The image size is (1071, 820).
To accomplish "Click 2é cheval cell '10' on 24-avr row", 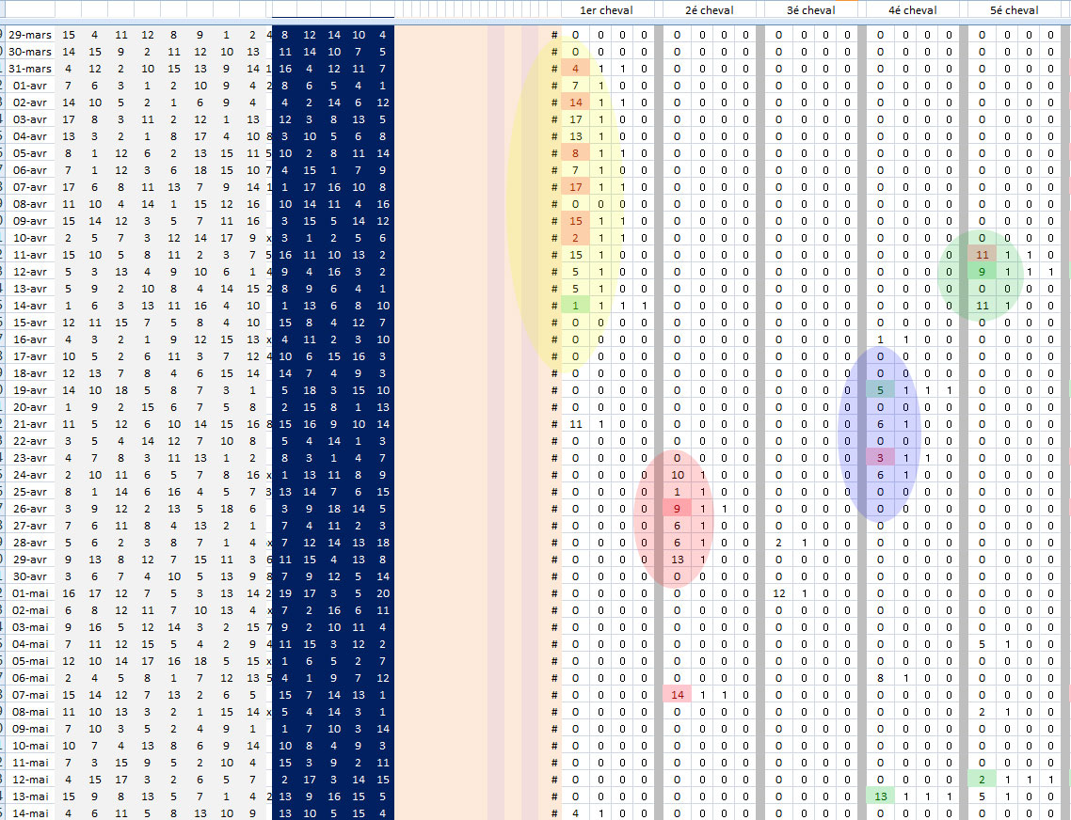I will 677,475.
